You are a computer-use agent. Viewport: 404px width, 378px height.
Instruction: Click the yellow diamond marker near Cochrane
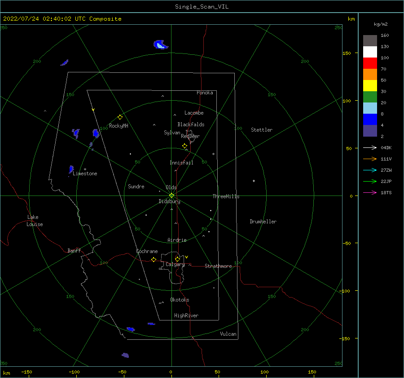click(154, 260)
